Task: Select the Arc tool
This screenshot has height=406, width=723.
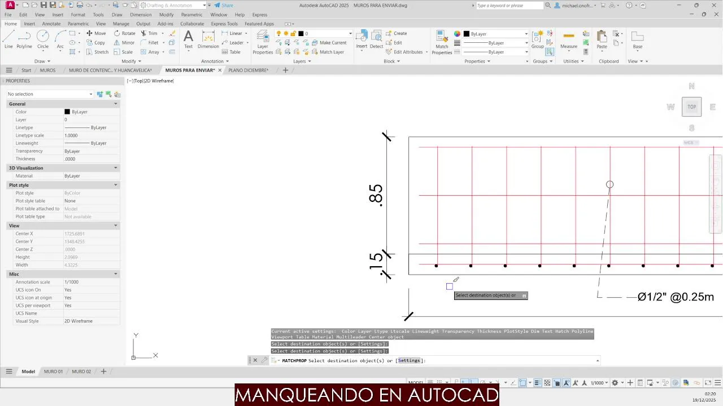Action: coord(60,39)
